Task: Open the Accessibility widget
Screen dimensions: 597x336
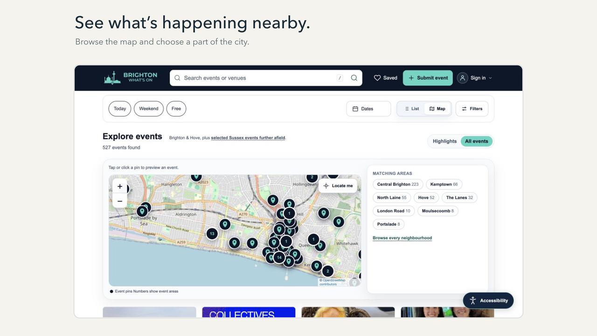Action: click(488, 301)
